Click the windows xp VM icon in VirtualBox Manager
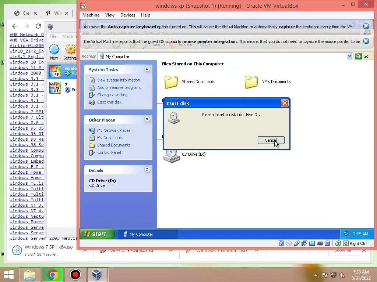Viewport: 377px width, 282px height. (55, 72)
